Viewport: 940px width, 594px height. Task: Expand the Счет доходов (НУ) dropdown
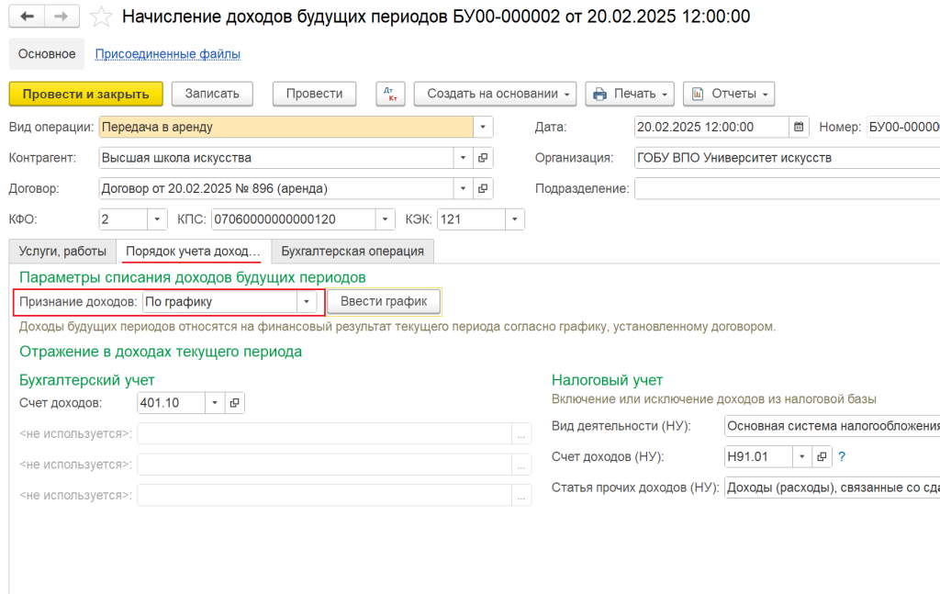click(x=801, y=456)
